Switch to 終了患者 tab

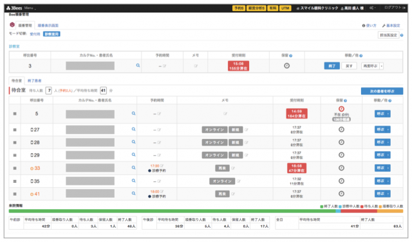34,80
